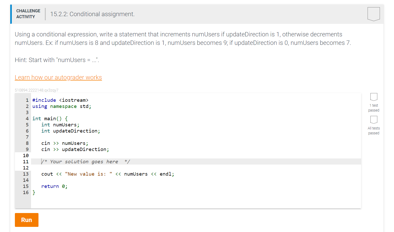The width and height of the screenshot is (394, 232).
Task: Expand the CHALLENGE ACTIVITY section header
Action: tap(28, 14)
